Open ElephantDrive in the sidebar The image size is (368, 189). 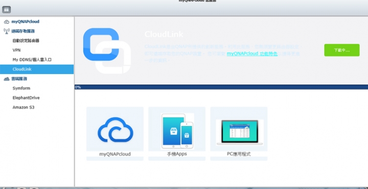pyautogui.click(x=26, y=98)
